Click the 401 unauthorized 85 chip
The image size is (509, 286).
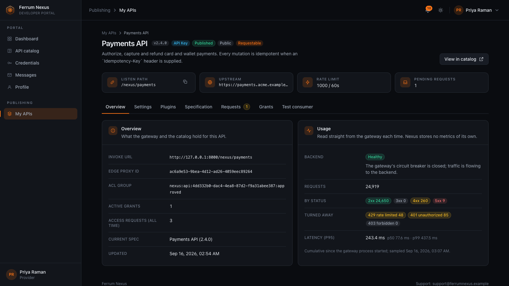click(429, 215)
